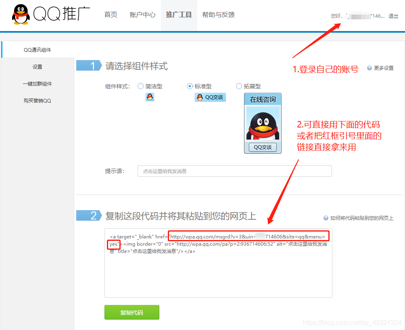The image size is (405, 330).
Task: Click the green 复制代码 button
Action: click(x=132, y=312)
